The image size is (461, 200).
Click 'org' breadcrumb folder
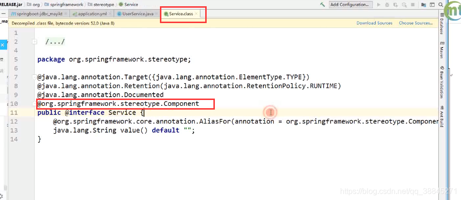tap(33, 5)
